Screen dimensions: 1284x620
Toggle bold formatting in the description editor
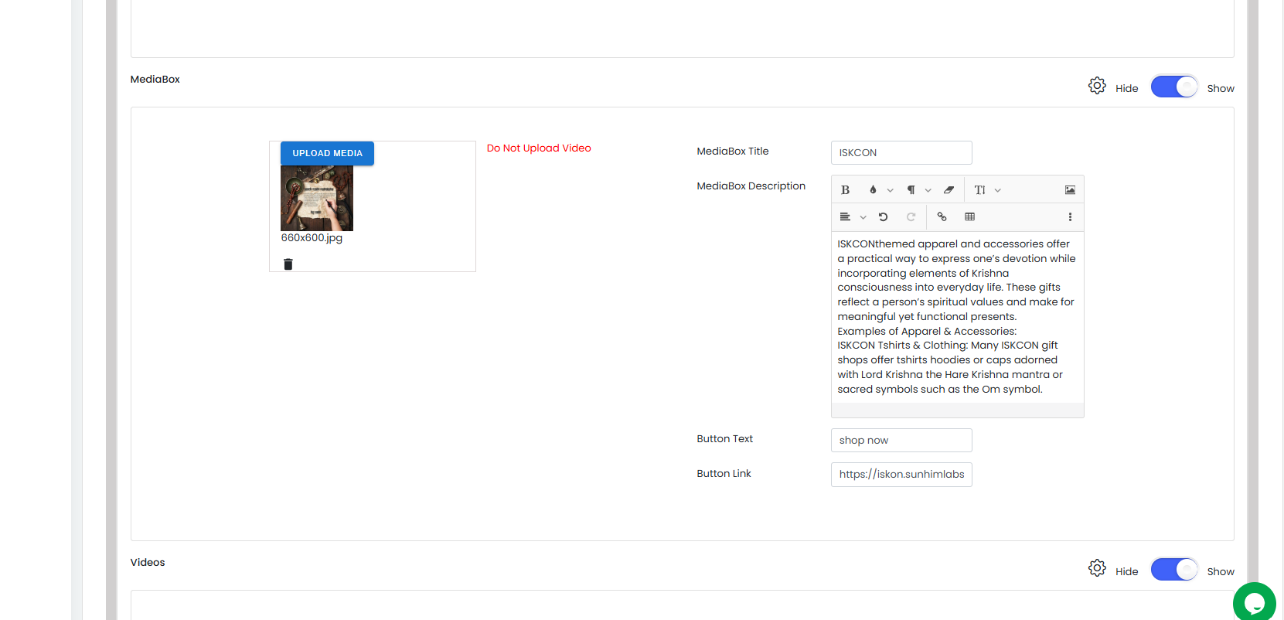(845, 190)
